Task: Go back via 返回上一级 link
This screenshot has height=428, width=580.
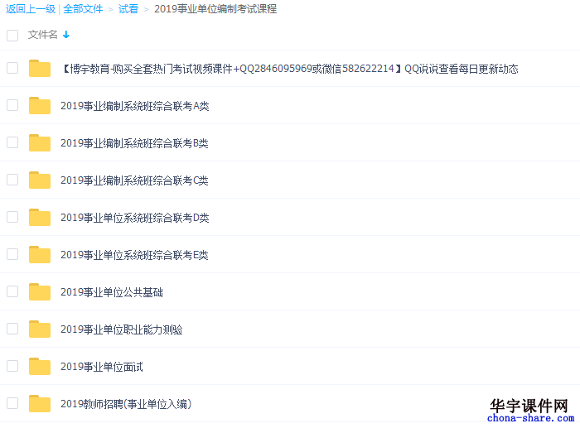Action: 31,9
